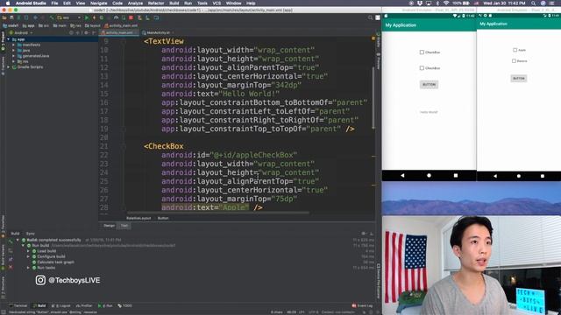
Task: Select the activity_main.xml editor tab
Action: (x=119, y=32)
